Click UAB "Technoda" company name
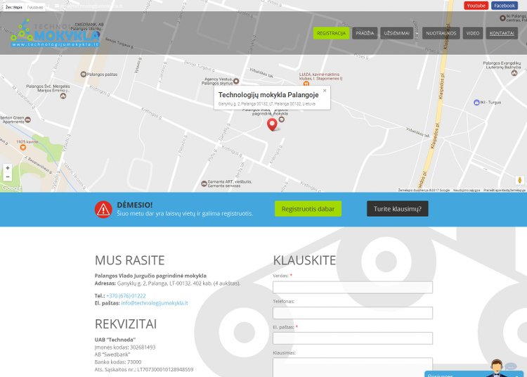Viewport: 527px width, 377px height. point(115,340)
